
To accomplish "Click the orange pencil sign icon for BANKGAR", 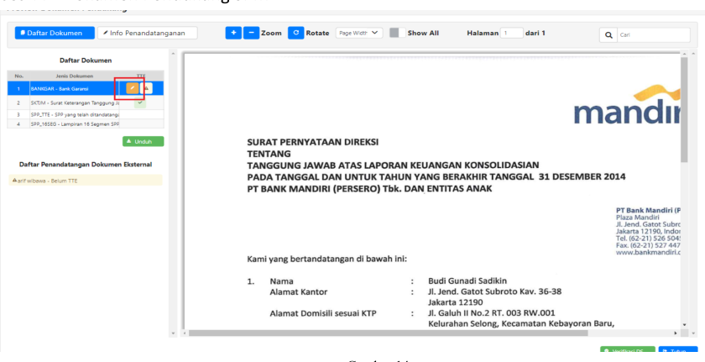I will 132,87.
